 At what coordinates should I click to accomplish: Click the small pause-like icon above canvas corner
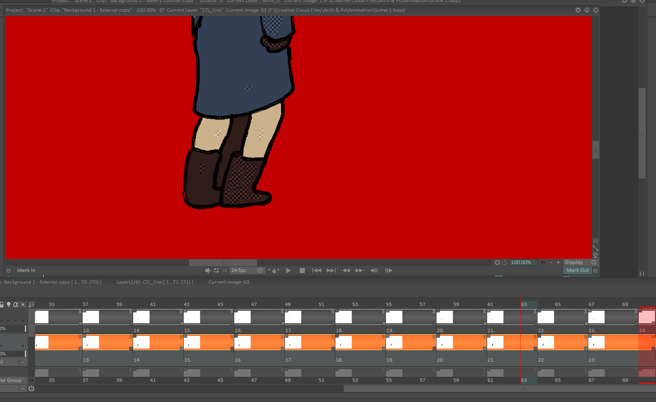click(x=596, y=241)
